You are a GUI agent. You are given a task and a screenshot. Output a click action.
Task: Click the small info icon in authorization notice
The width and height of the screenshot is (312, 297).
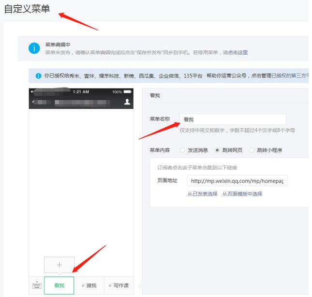tap(38, 76)
